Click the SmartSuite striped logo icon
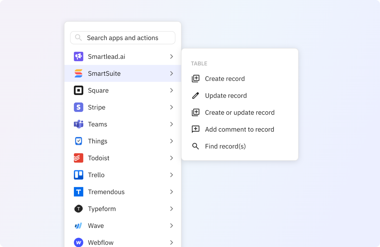Viewport: 380px width, 247px height. (x=78, y=74)
